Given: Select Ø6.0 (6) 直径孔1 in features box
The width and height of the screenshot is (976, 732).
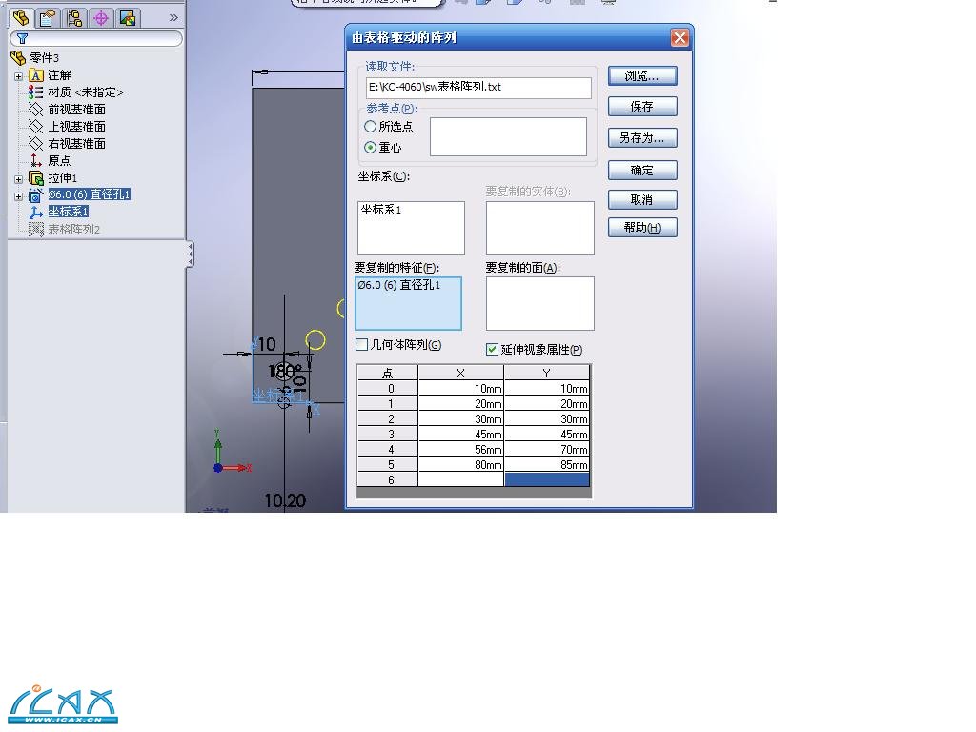Looking at the screenshot, I should [x=399, y=285].
